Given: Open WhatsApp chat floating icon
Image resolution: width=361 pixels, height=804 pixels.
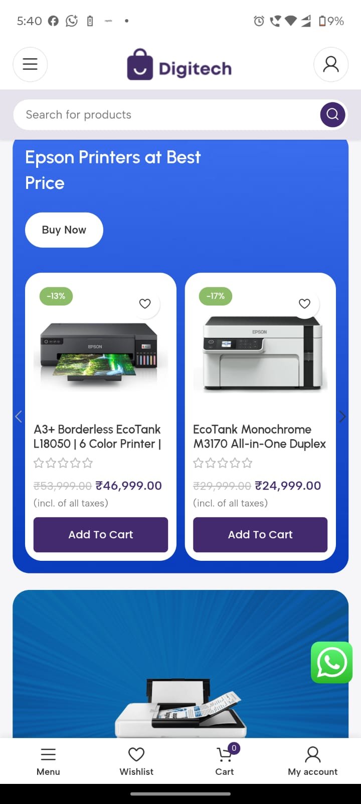Looking at the screenshot, I should click(331, 662).
